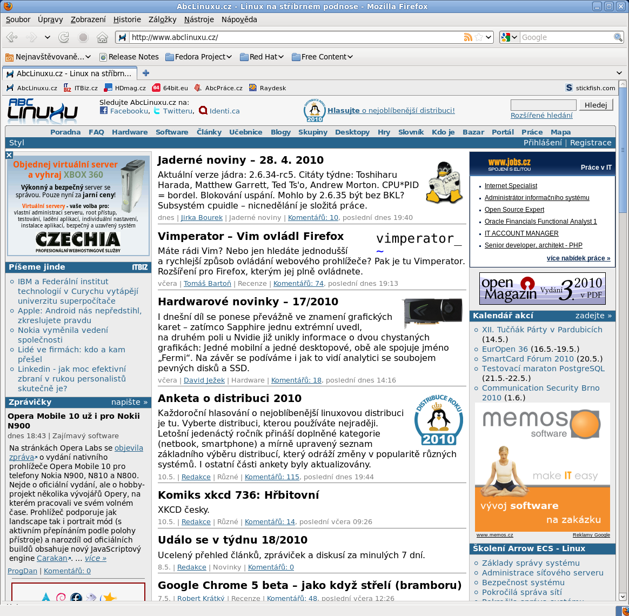This screenshot has height=616, width=629.
Task: Reload the current page
Action: (64, 37)
